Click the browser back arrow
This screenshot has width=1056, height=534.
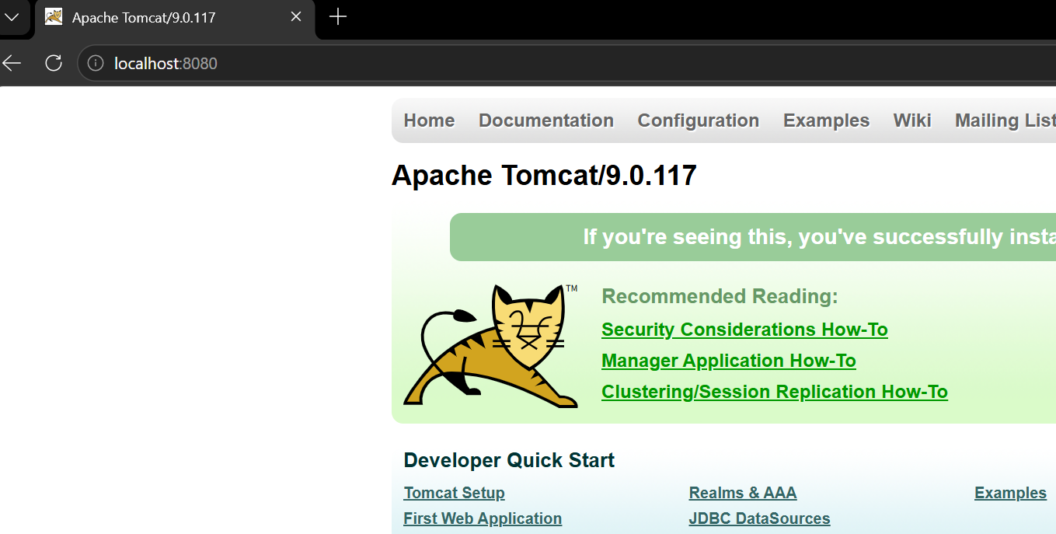12,63
